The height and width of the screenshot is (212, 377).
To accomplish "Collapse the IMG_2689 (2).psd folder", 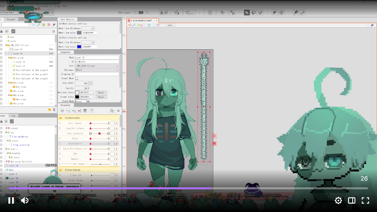I will [x=6, y=45].
